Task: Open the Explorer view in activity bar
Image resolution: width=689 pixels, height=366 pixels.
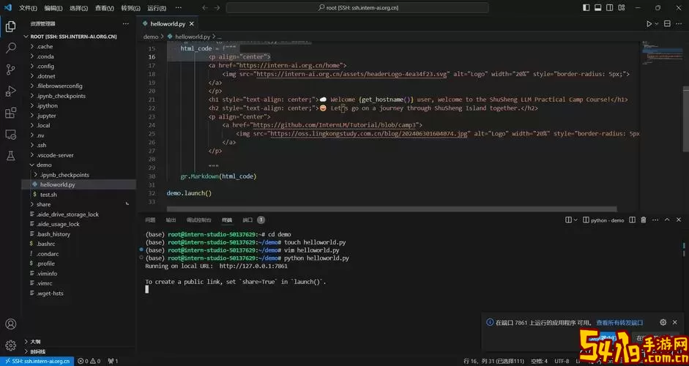Action: point(10,27)
